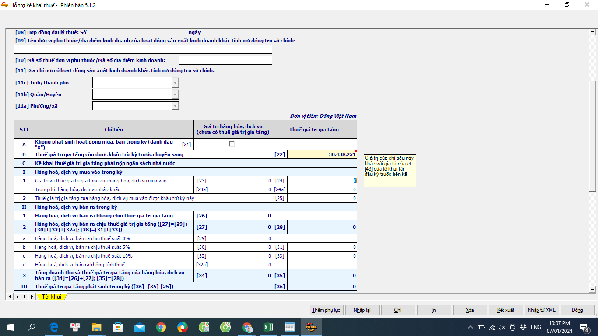Expand the Phường/xã dropdown
The height and width of the screenshot is (336, 598).
[x=175, y=105]
